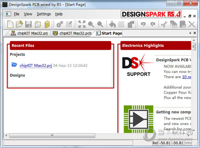This screenshot has height=148, width=200.
Task: Click the Save floppy disk icon
Action: [x=28, y=24]
